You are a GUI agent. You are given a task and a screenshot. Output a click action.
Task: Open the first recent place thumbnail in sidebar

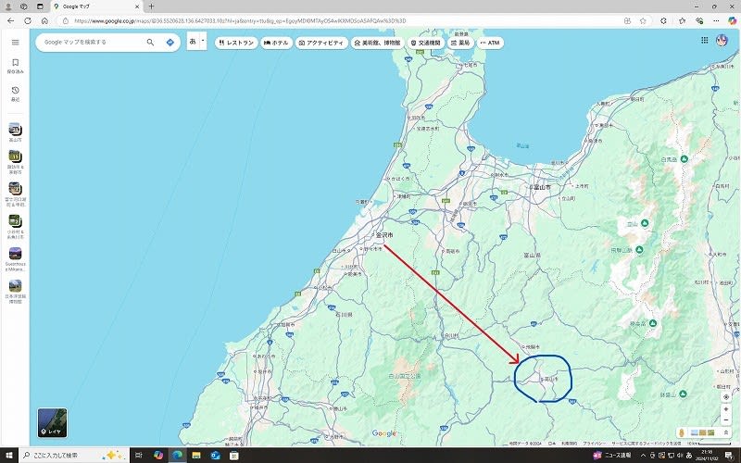tap(15, 131)
